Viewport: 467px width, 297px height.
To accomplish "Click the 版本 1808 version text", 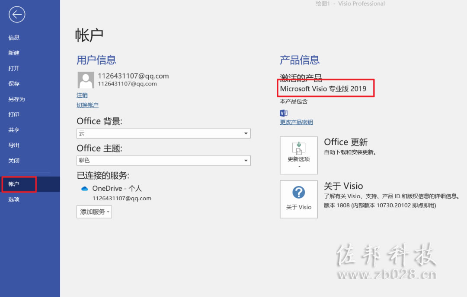I will [x=380, y=205].
